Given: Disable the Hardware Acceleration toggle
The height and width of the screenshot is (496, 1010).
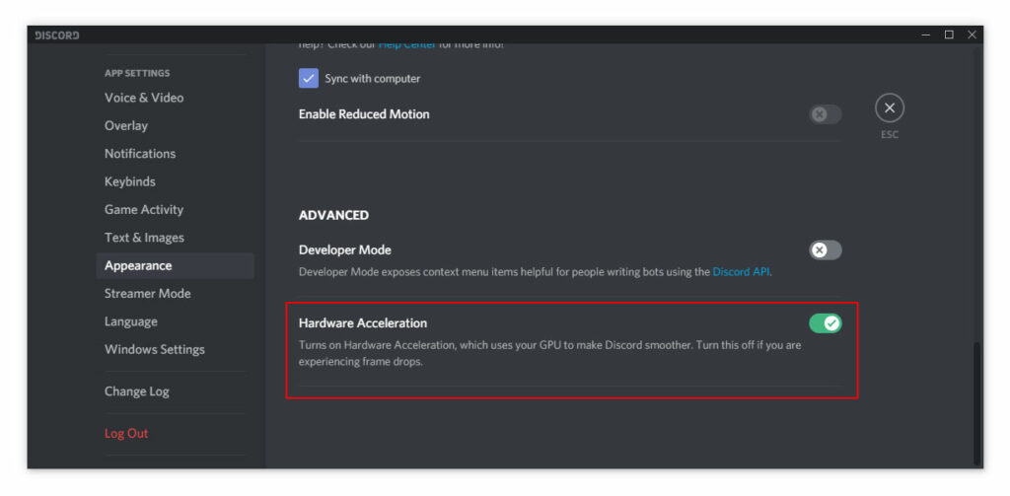Looking at the screenshot, I should click(x=826, y=322).
